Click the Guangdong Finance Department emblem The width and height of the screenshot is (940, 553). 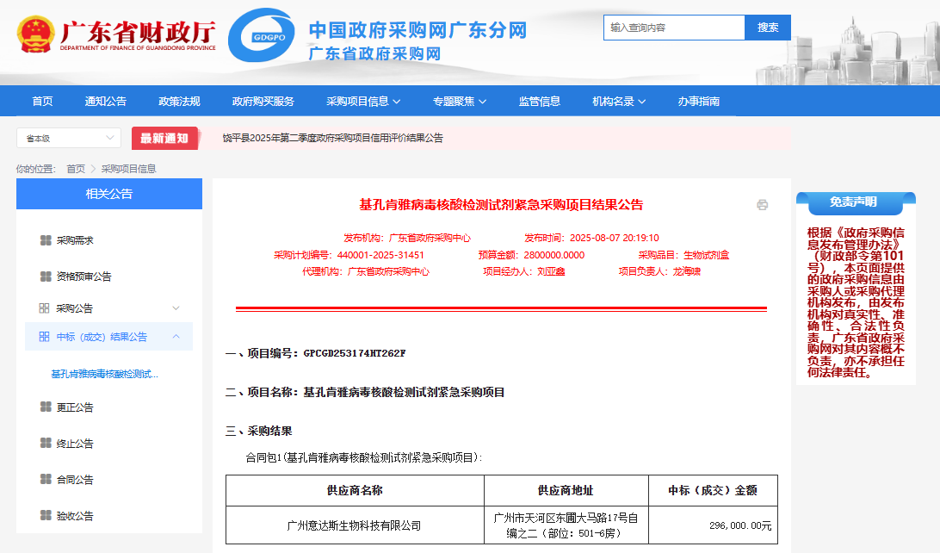pos(35,34)
